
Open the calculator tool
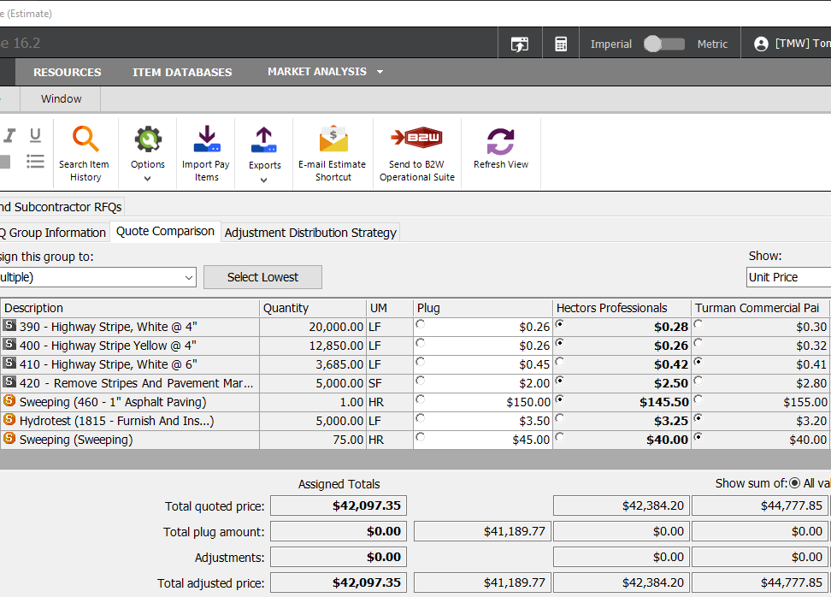(561, 44)
